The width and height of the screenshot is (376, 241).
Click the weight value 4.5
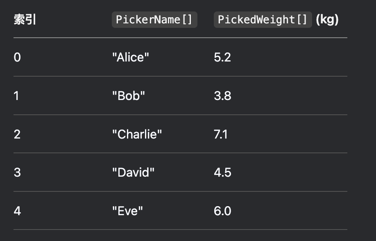tap(222, 173)
